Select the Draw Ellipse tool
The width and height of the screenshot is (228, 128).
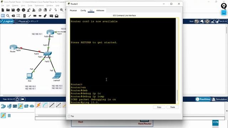click(40, 16)
